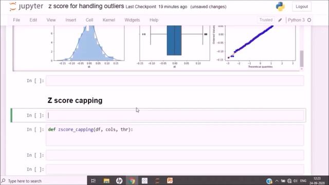Click the Trusted notebook indicator
The height and width of the screenshot is (185, 329).
pos(266,20)
